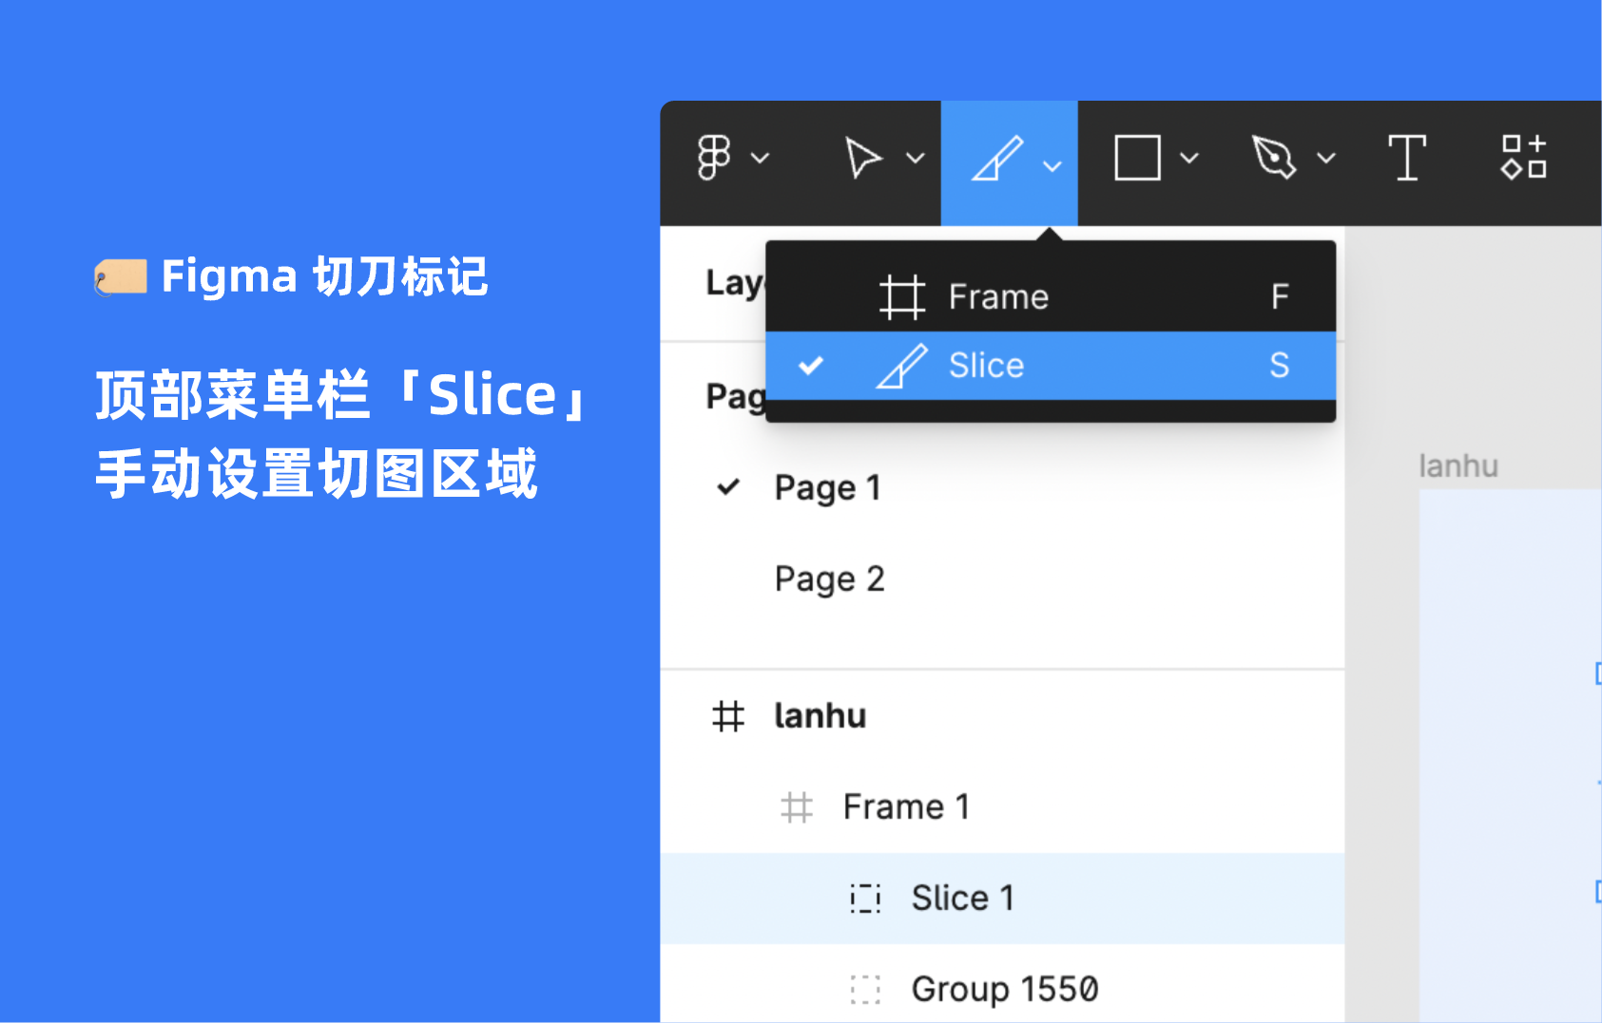Viewport: 1602px width, 1023px height.
Task: Open the Resources components icon
Action: click(x=1523, y=158)
